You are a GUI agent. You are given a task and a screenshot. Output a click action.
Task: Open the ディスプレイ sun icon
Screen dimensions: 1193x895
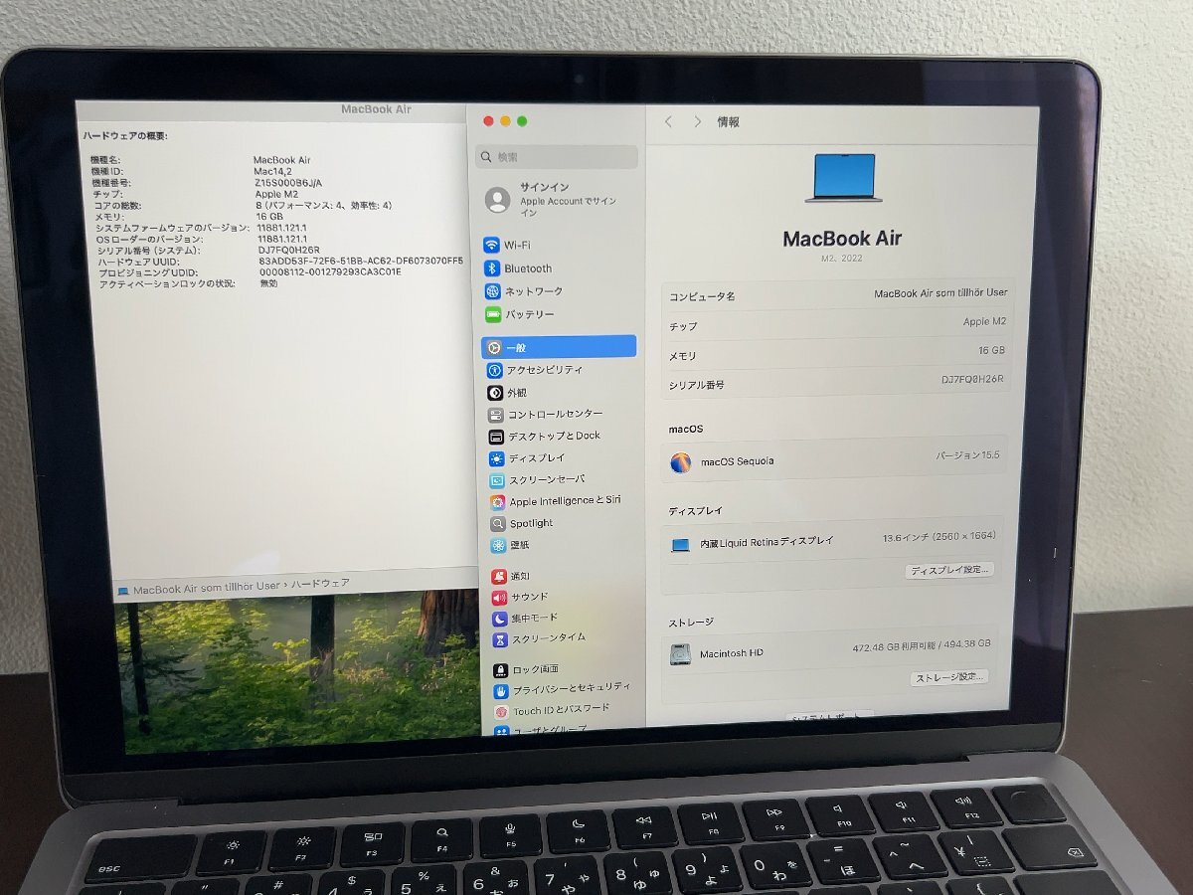(497, 458)
